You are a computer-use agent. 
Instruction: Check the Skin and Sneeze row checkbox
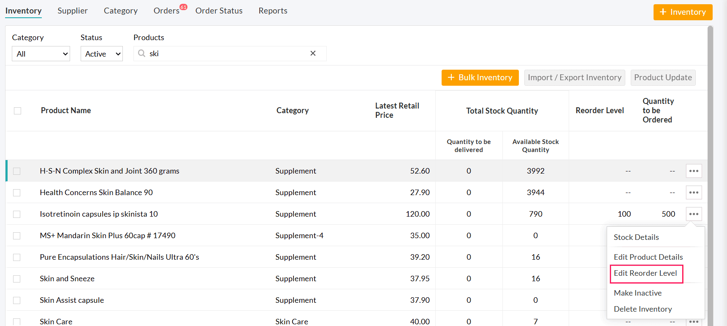(17, 279)
